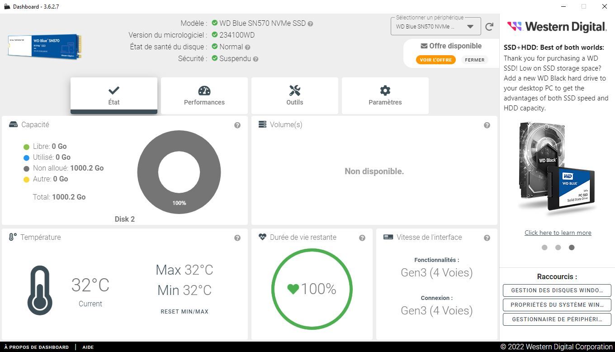Open help for Durée de vie restante
The image size is (615, 352).
coord(362,238)
